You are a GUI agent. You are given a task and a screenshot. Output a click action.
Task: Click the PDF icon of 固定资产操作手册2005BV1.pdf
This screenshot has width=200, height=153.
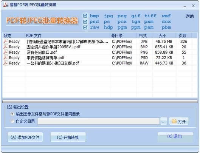6,47
